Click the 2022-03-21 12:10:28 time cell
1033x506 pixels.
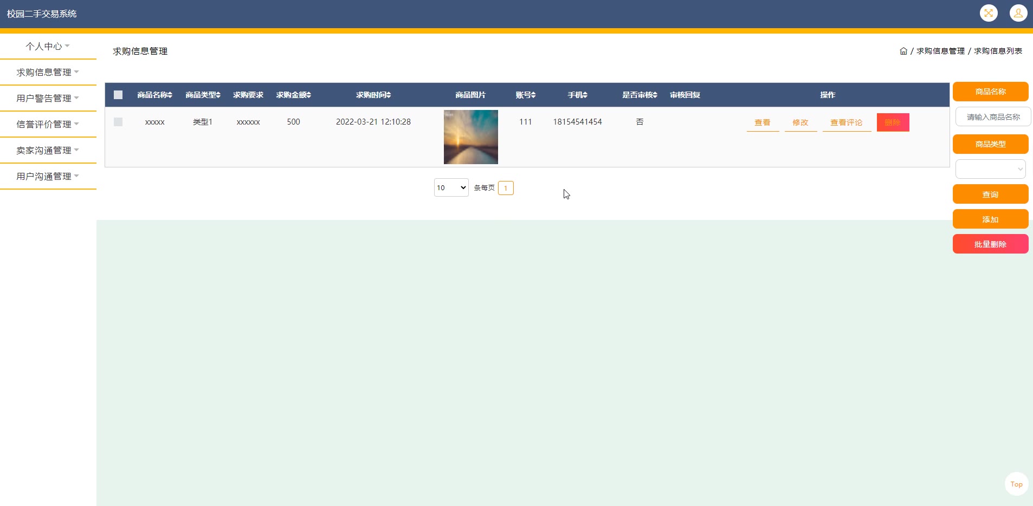point(373,122)
